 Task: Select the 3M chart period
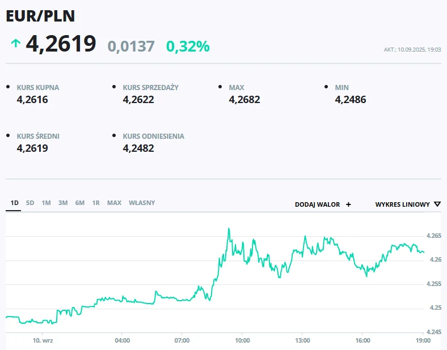[63, 203]
